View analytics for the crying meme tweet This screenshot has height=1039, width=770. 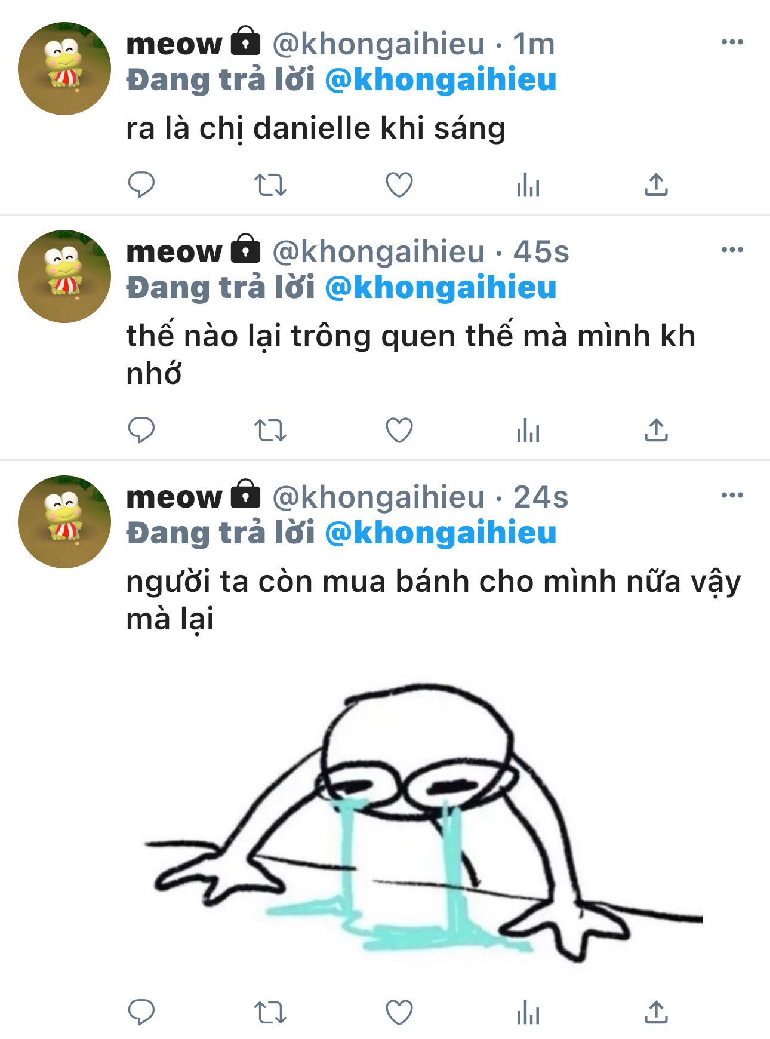(528, 1012)
